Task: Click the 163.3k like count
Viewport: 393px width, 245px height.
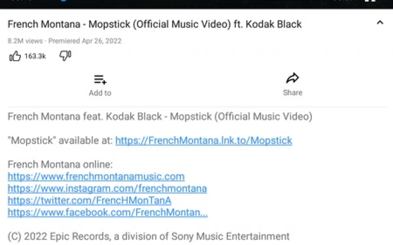Action: pos(35,56)
